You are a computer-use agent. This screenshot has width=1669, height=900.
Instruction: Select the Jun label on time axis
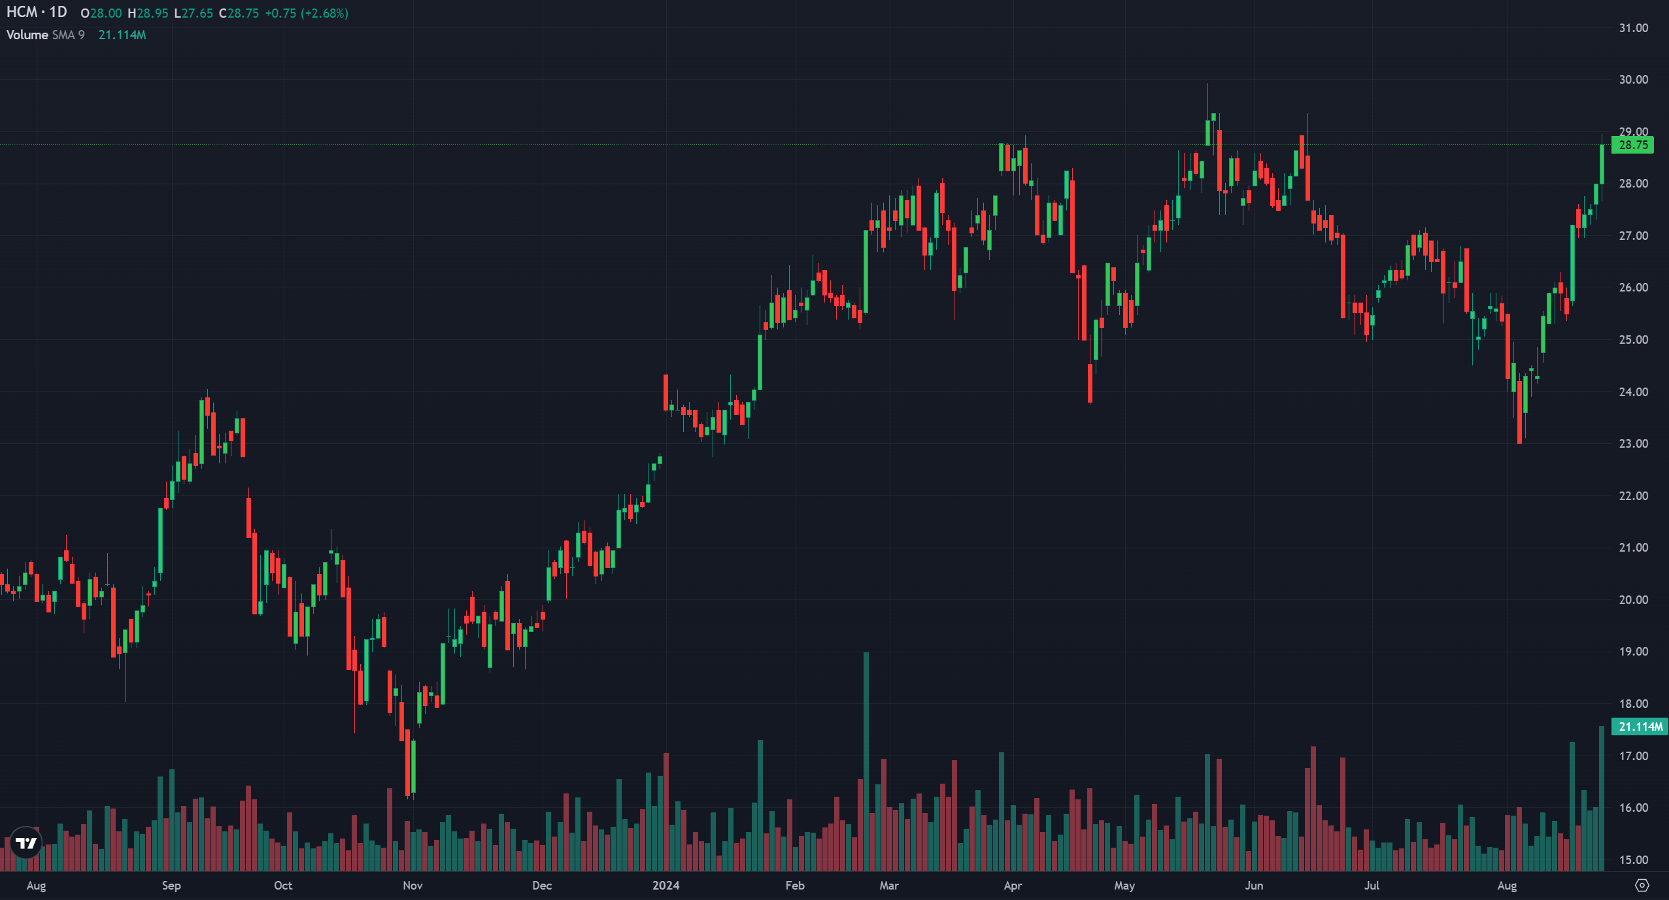(1253, 886)
